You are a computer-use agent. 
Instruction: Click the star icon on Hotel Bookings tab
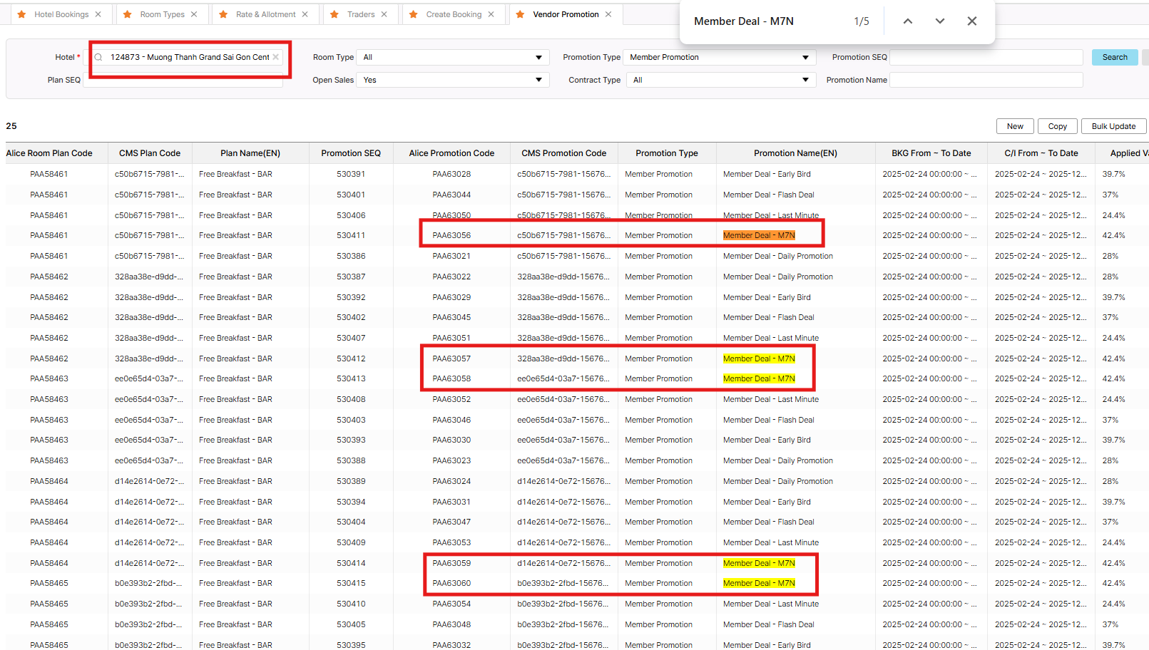(x=21, y=14)
